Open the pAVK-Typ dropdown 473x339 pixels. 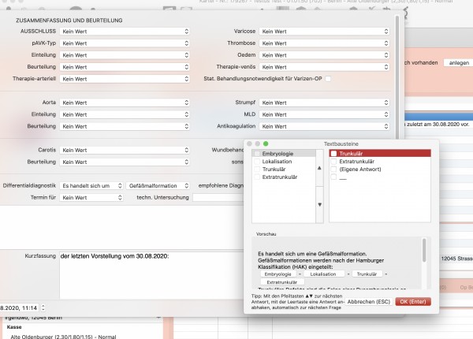click(x=125, y=43)
